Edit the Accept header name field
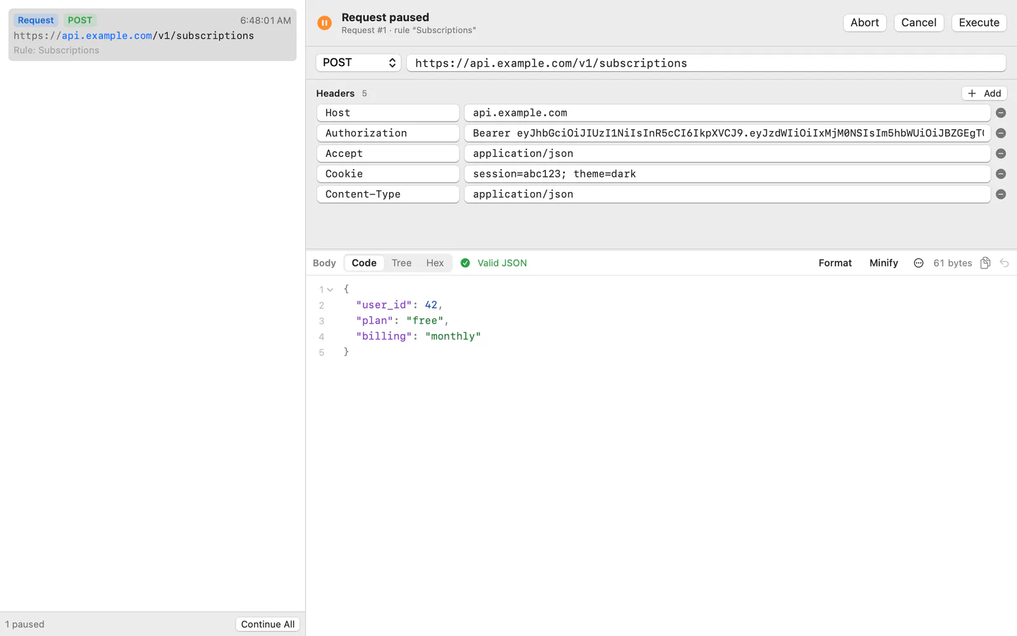Viewport: 1017px width, 636px height. pyautogui.click(x=388, y=153)
